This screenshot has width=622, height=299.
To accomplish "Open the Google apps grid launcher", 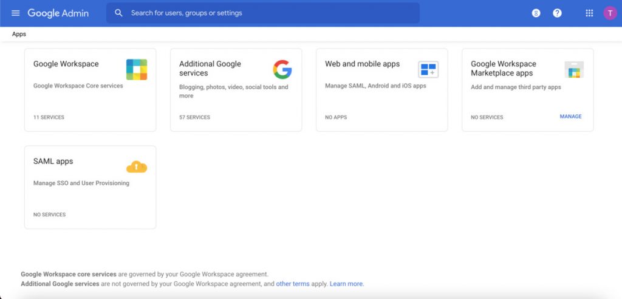I will pyautogui.click(x=589, y=13).
